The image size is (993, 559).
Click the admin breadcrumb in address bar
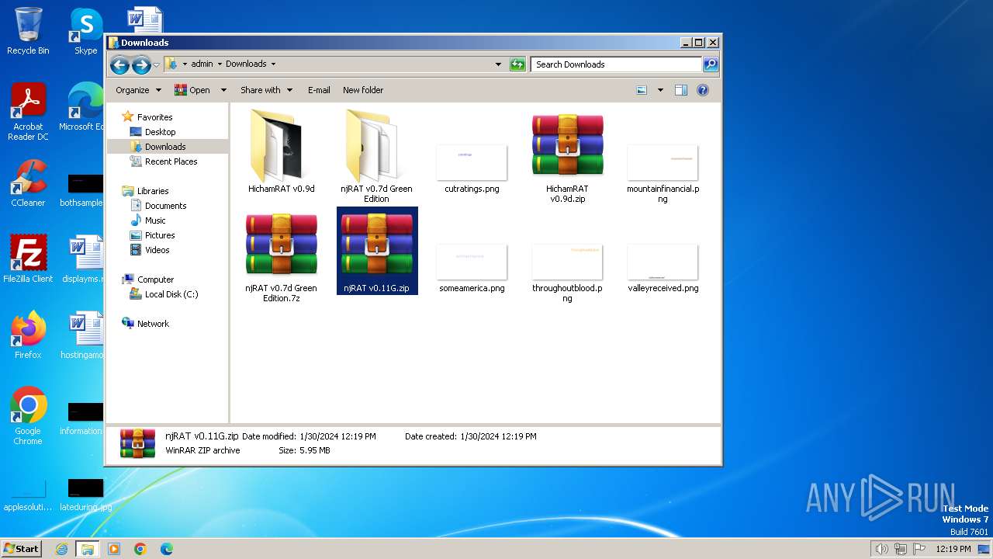[x=202, y=64]
